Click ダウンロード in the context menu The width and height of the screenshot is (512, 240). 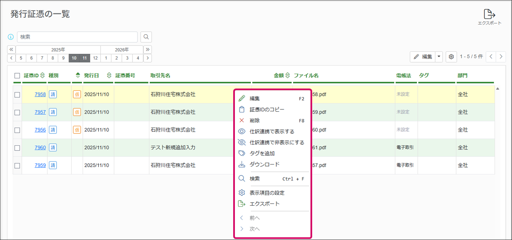pos(265,164)
